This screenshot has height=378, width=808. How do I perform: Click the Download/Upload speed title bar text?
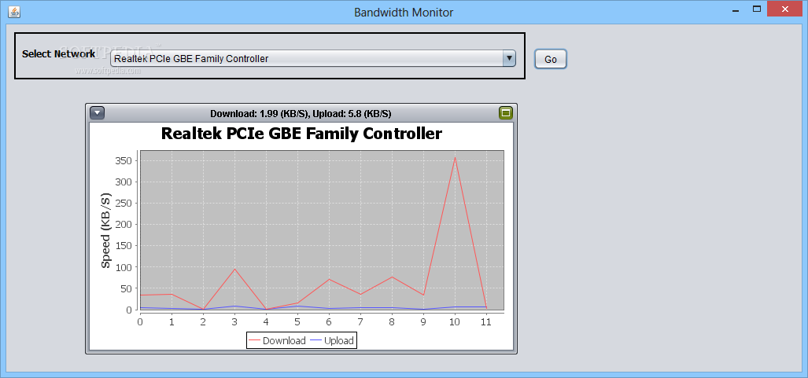pyautogui.click(x=301, y=113)
